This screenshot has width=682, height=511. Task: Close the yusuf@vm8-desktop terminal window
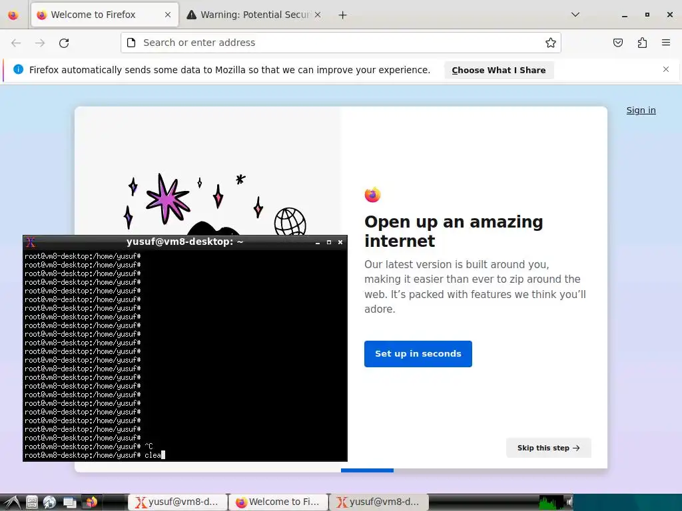(x=340, y=242)
